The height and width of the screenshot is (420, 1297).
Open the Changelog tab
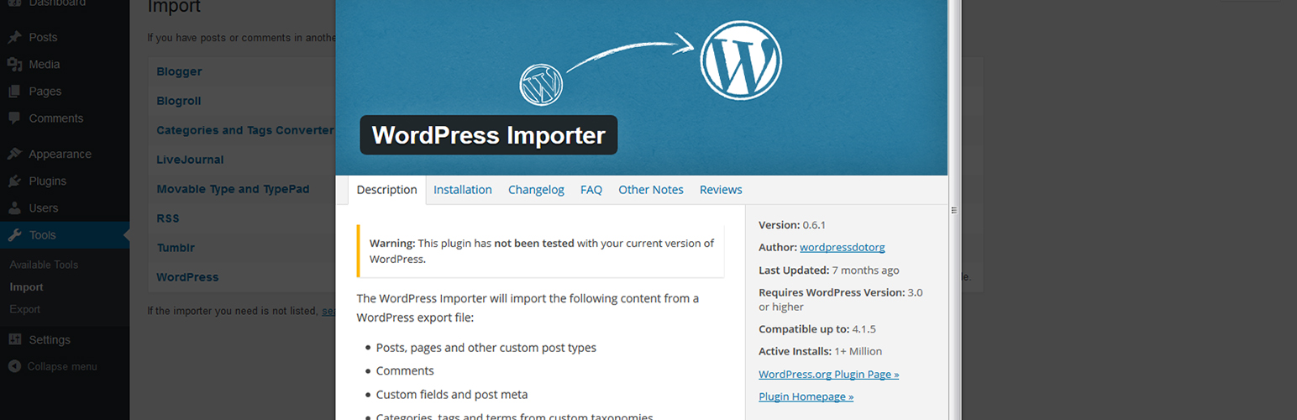pos(536,190)
